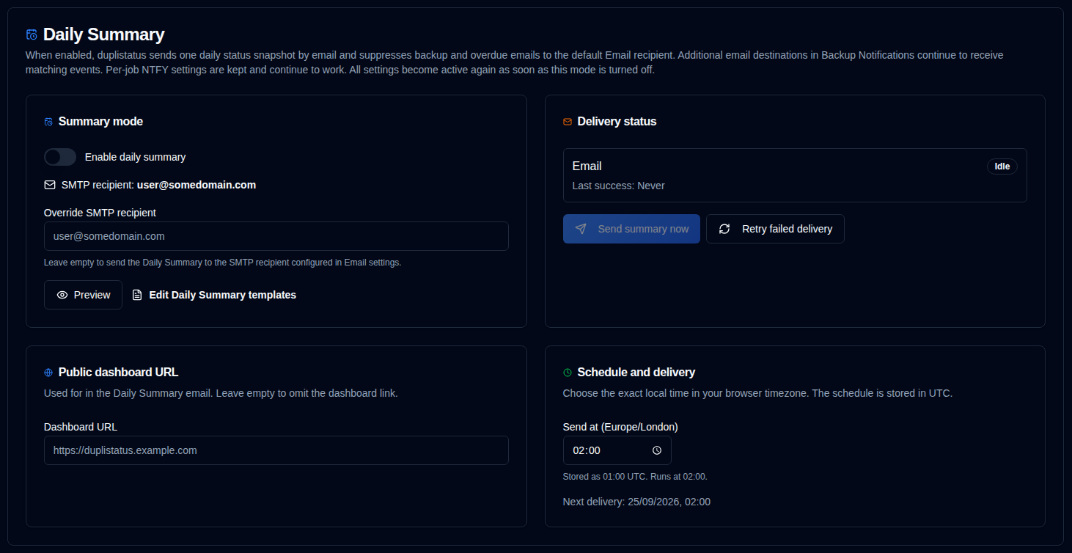Image resolution: width=1072 pixels, height=553 pixels.
Task: Click the refresh icon in Retry failed delivery
Action: (724, 229)
